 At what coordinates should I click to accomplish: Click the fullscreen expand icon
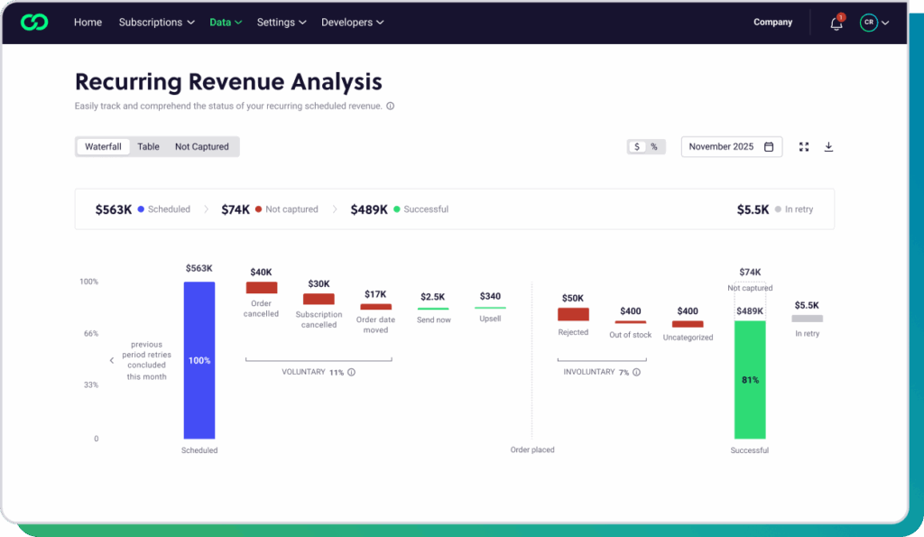tap(804, 147)
